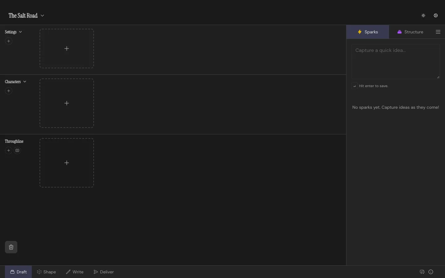445x278 pixels.
Task: Open the hamburger menu beside Structure tab
Action: (x=438, y=32)
